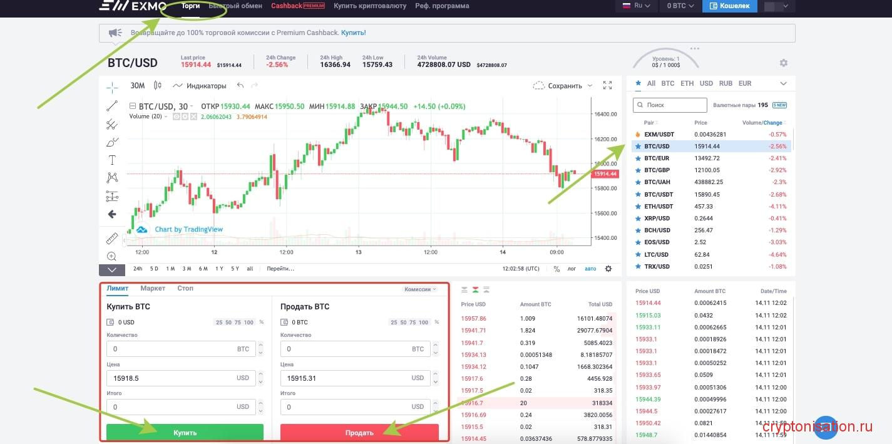
Task: Open the Ru language selector
Action: point(637,4)
